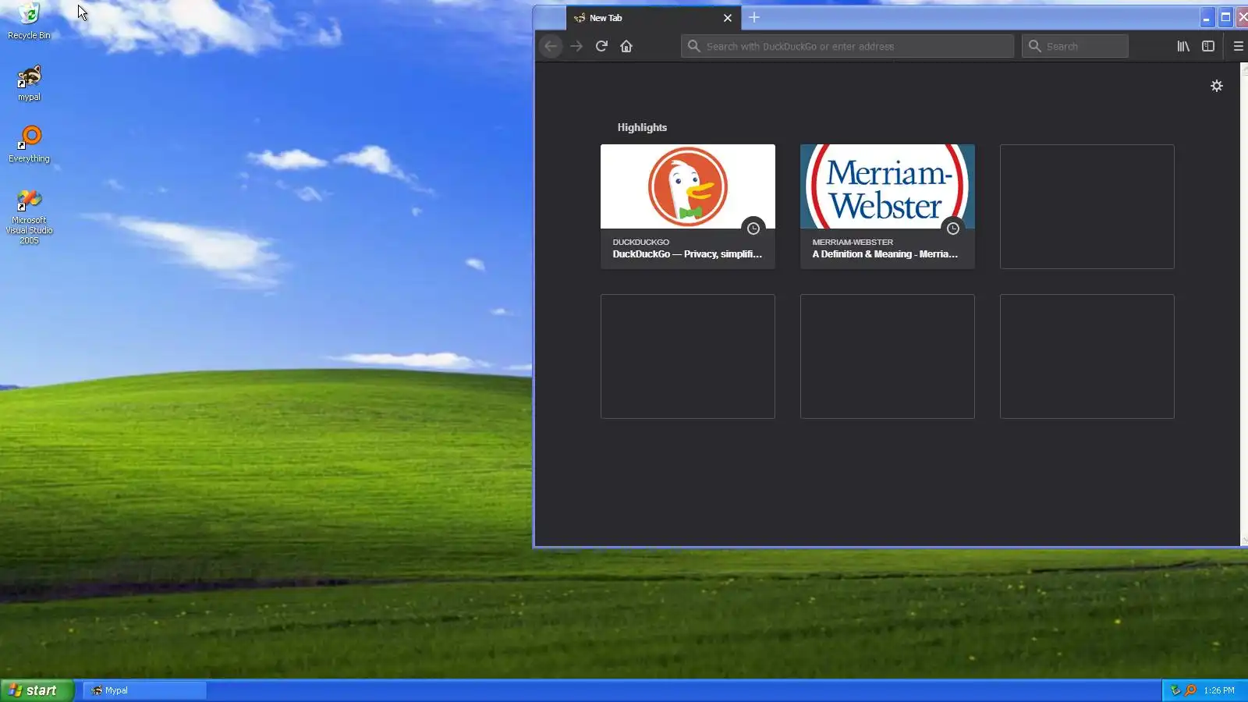This screenshot has height=702, width=1248.
Task: Open the Library icon in toolbar
Action: coord(1183,46)
